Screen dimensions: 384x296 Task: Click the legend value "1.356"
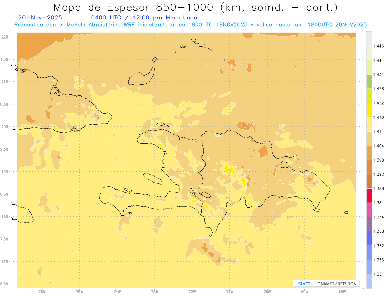click(x=378, y=260)
